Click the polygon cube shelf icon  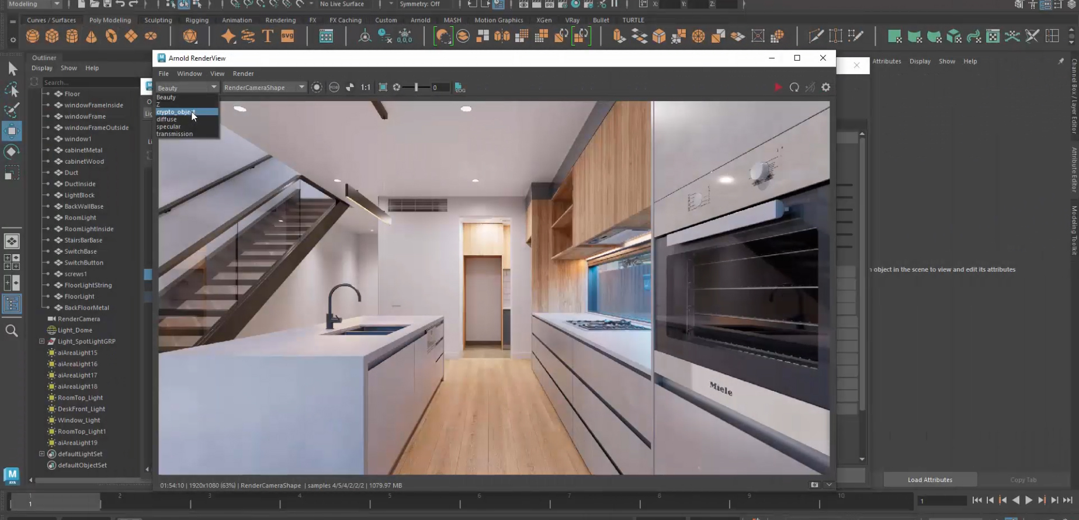click(52, 36)
